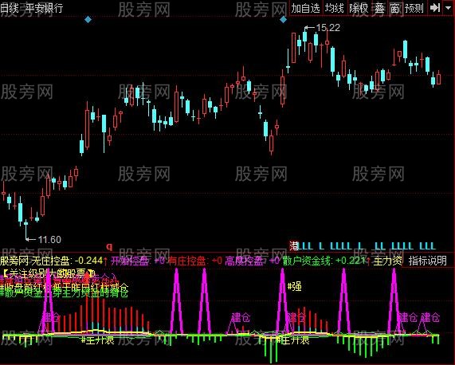Click the 加自选 add-to-watchlist button
Image resolution: width=455 pixels, height=365 pixels.
tap(305, 8)
